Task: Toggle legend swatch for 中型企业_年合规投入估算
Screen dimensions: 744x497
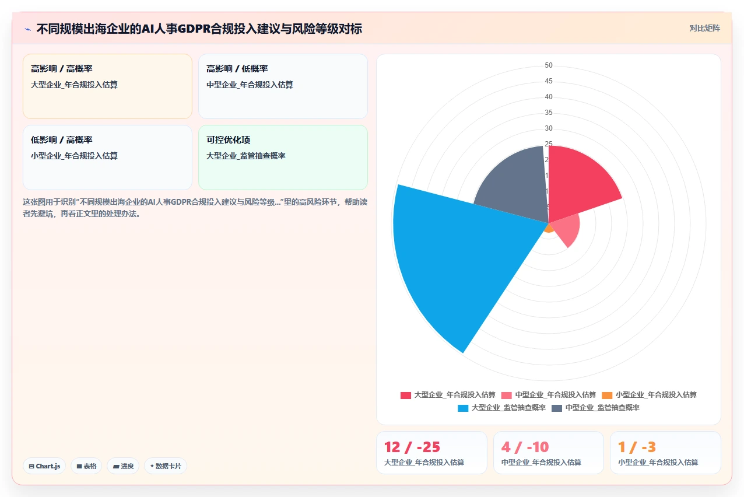Action: point(506,395)
